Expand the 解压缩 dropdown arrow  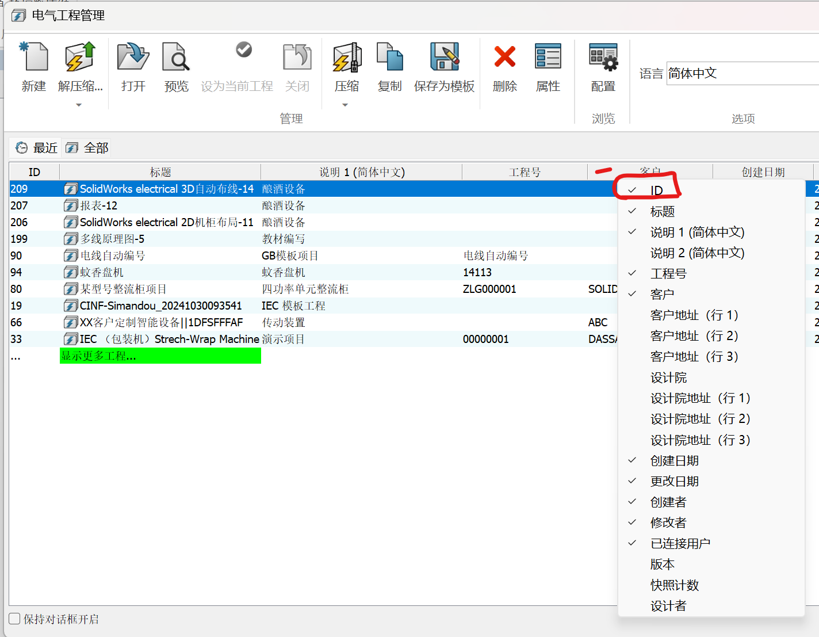79,105
